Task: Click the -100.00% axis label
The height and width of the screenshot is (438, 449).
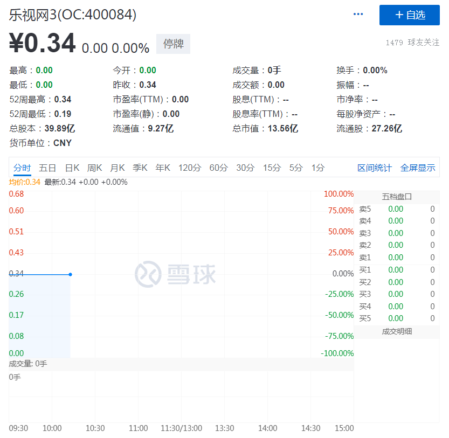Action: (x=337, y=353)
